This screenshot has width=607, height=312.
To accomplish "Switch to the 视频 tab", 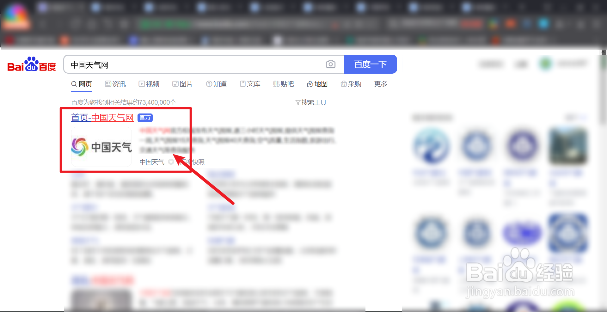I will 149,84.
